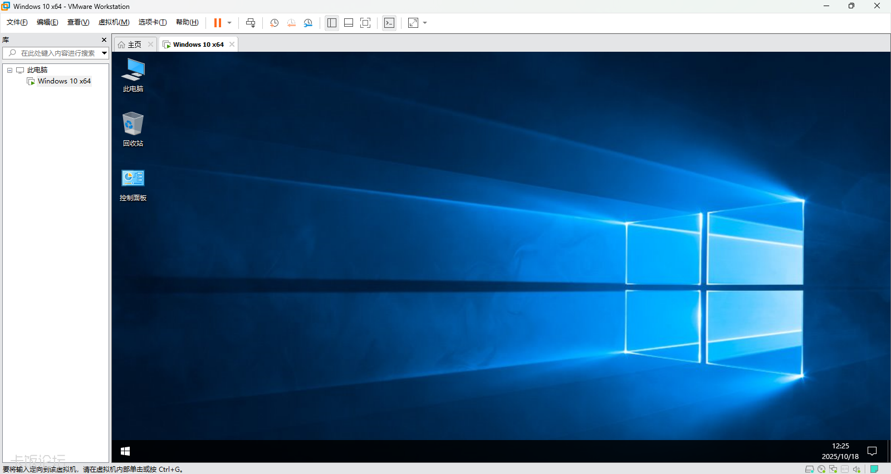Click the orange pause VM button
Image resolution: width=891 pixels, height=474 pixels.
(x=218, y=23)
